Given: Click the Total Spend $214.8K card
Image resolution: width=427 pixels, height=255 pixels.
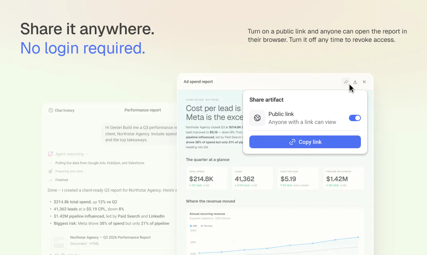Looking at the screenshot, I should pos(207,178).
